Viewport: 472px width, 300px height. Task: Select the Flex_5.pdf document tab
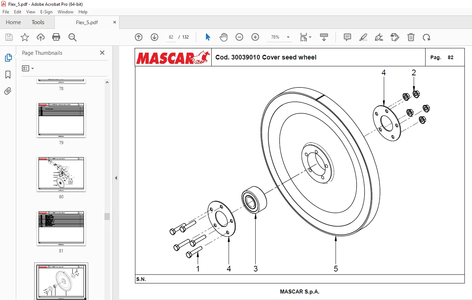click(87, 22)
